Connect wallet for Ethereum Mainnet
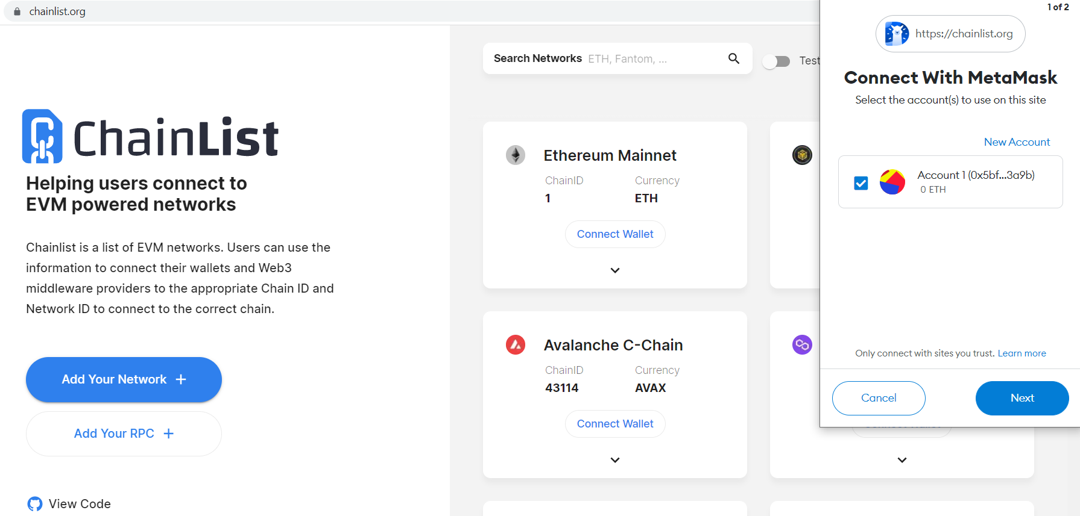 point(615,234)
